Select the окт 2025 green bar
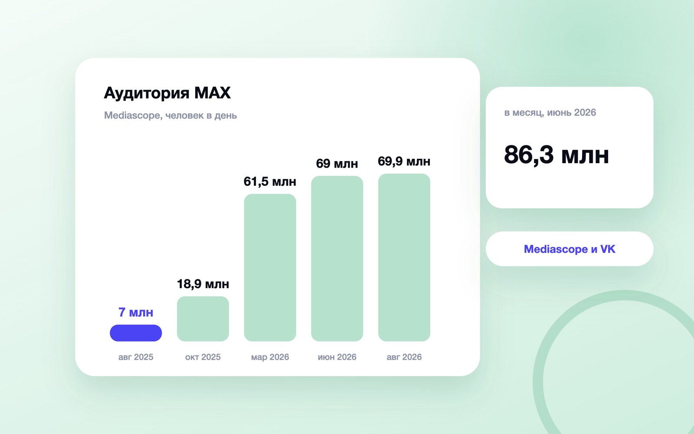The width and height of the screenshot is (694, 434). click(203, 319)
